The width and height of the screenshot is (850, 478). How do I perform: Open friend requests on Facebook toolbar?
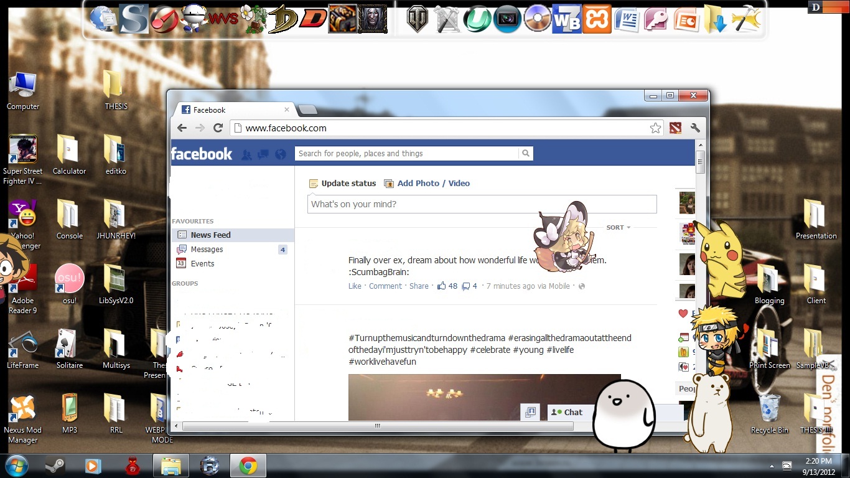tap(246, 153)
